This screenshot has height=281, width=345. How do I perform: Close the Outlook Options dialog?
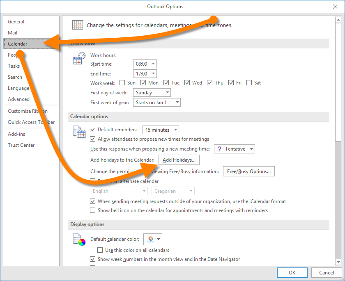coord(334,6)
